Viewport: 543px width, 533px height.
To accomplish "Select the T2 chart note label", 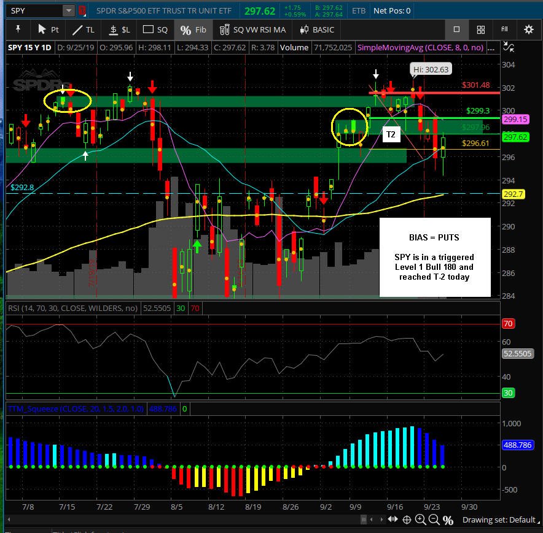I will (391, 134).
